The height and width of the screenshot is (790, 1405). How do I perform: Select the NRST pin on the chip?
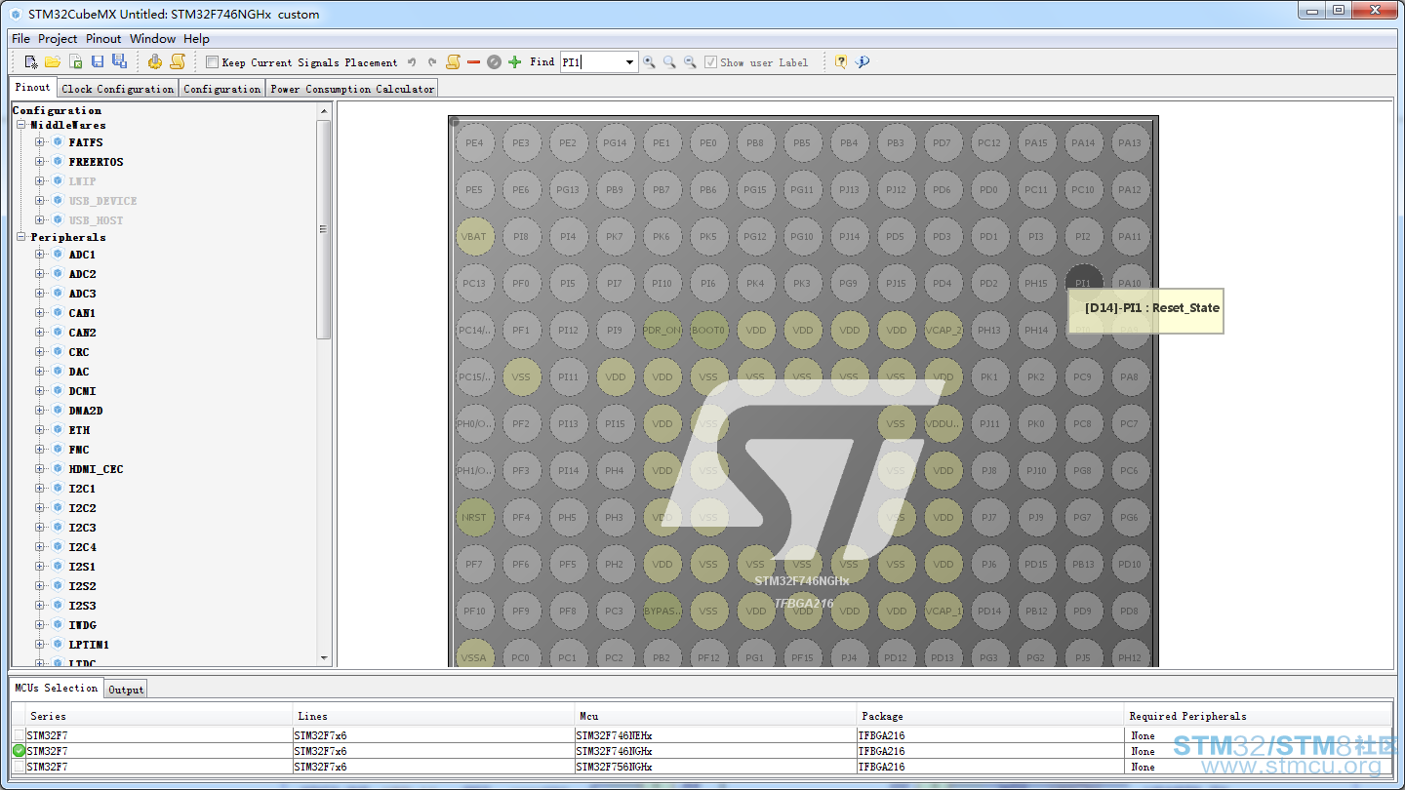(x=474, y=518)
